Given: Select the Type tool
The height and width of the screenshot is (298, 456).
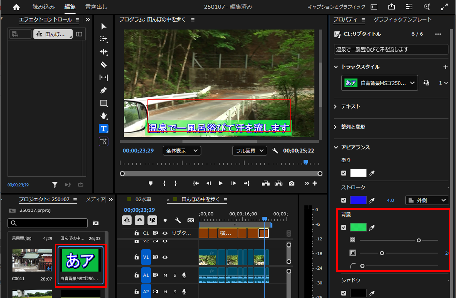Looking at the screenshot, I should 103,129.
